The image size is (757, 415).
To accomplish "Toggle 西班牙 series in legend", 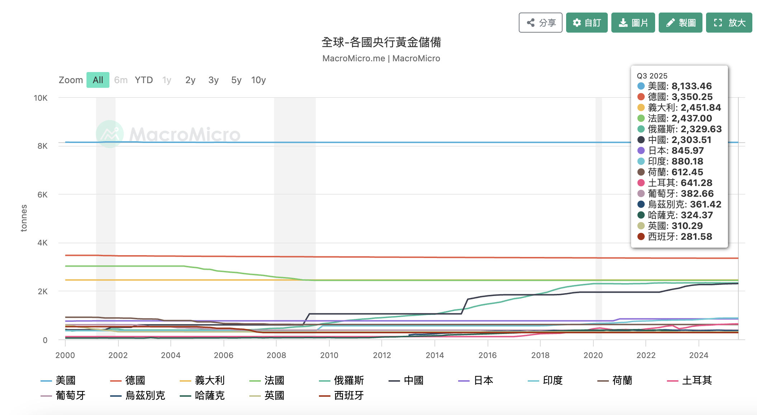I will pos(342,395).
